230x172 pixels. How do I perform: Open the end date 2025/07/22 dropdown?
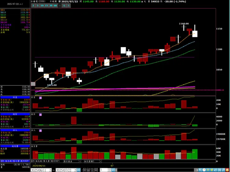click(x=75, y=170)
